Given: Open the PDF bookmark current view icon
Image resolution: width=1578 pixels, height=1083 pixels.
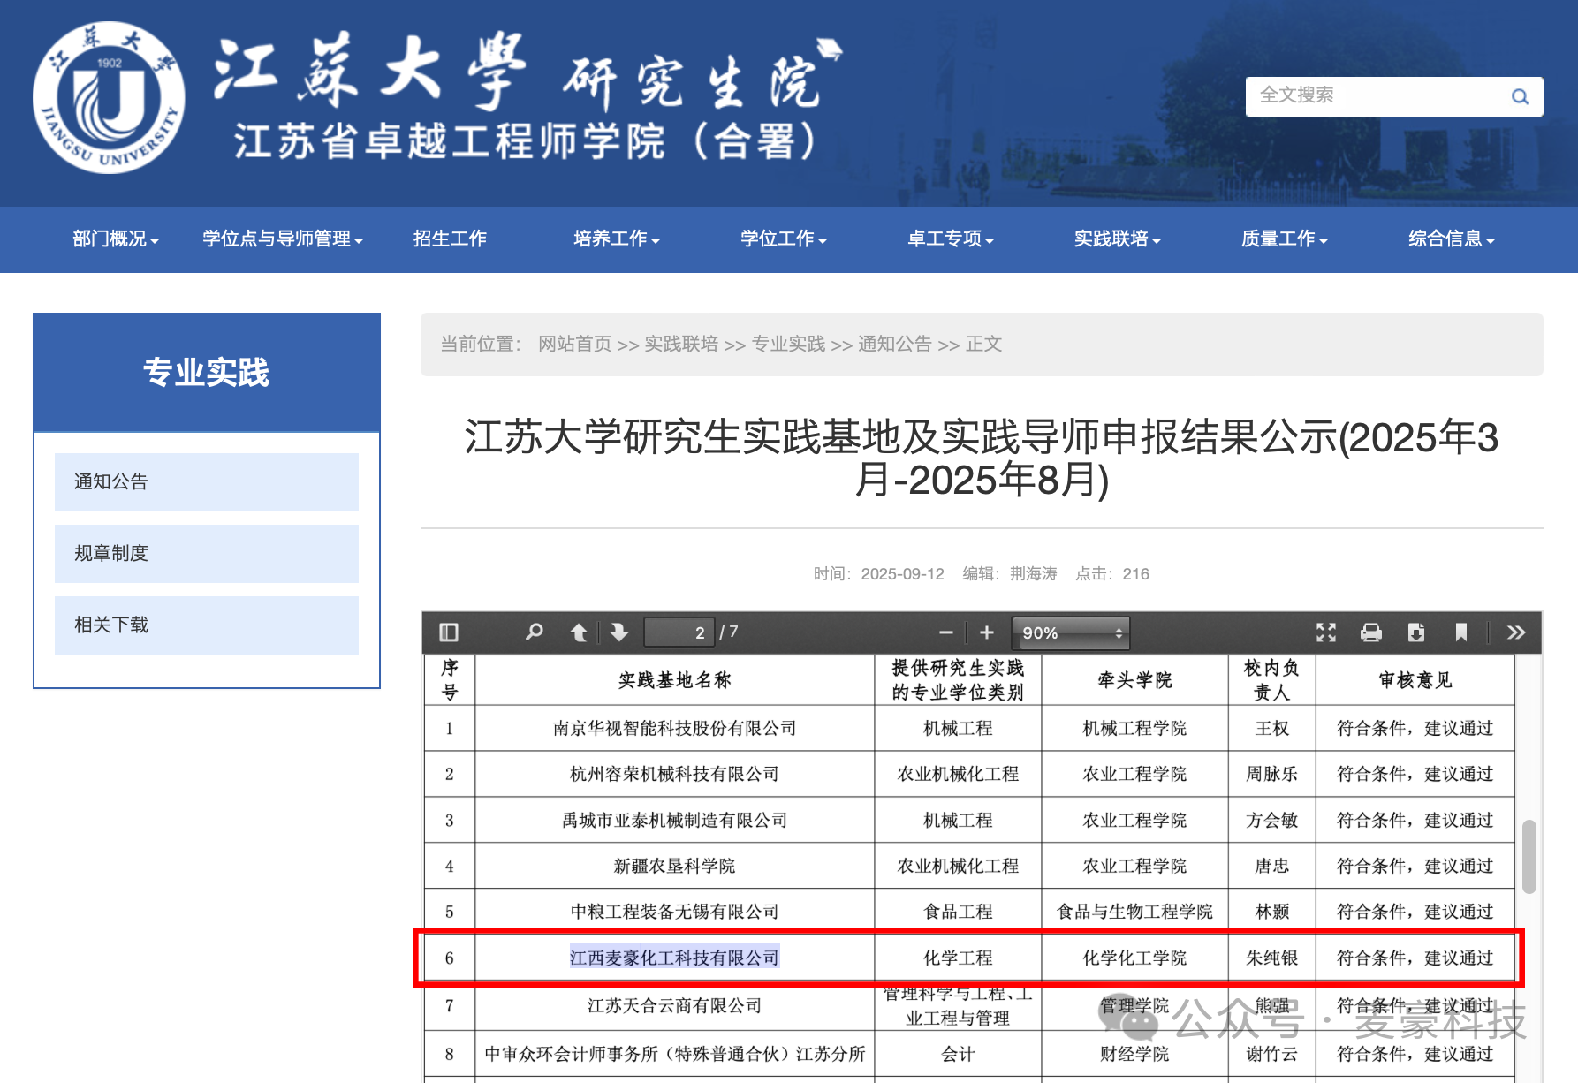Looking at the screenshot, I should pos(1461,632).
